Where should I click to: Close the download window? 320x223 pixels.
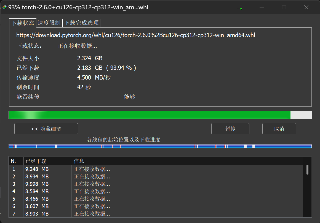point(306,7)
